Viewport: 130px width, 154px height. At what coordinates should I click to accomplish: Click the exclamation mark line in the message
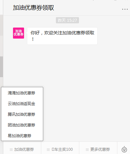click(33, 39)
